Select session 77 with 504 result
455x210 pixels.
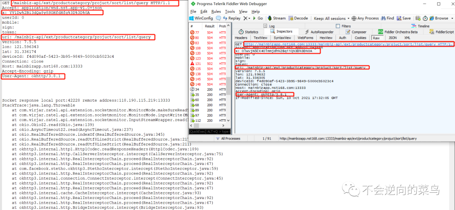(207, 32)
